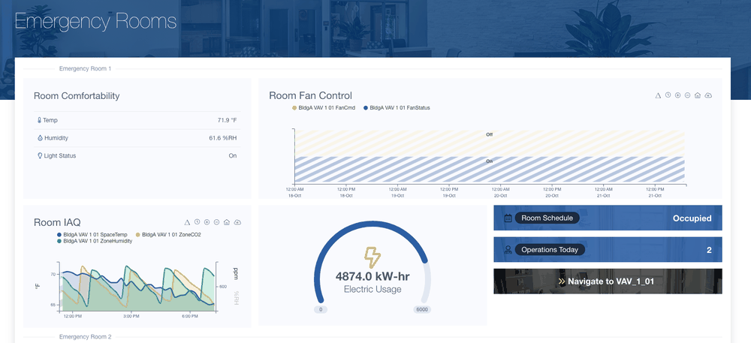
Task: Click Humidity value 61.6 %RH
Action: 223,138
